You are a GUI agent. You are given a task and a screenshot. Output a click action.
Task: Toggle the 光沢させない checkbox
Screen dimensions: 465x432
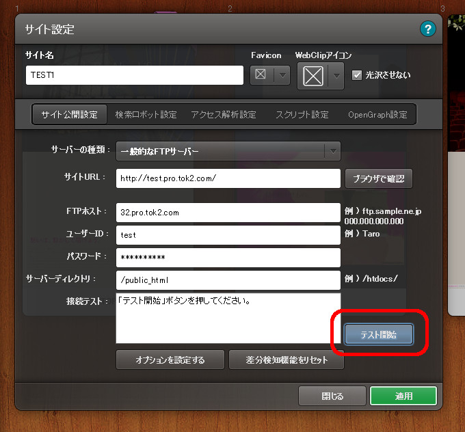tap(356, 75)
